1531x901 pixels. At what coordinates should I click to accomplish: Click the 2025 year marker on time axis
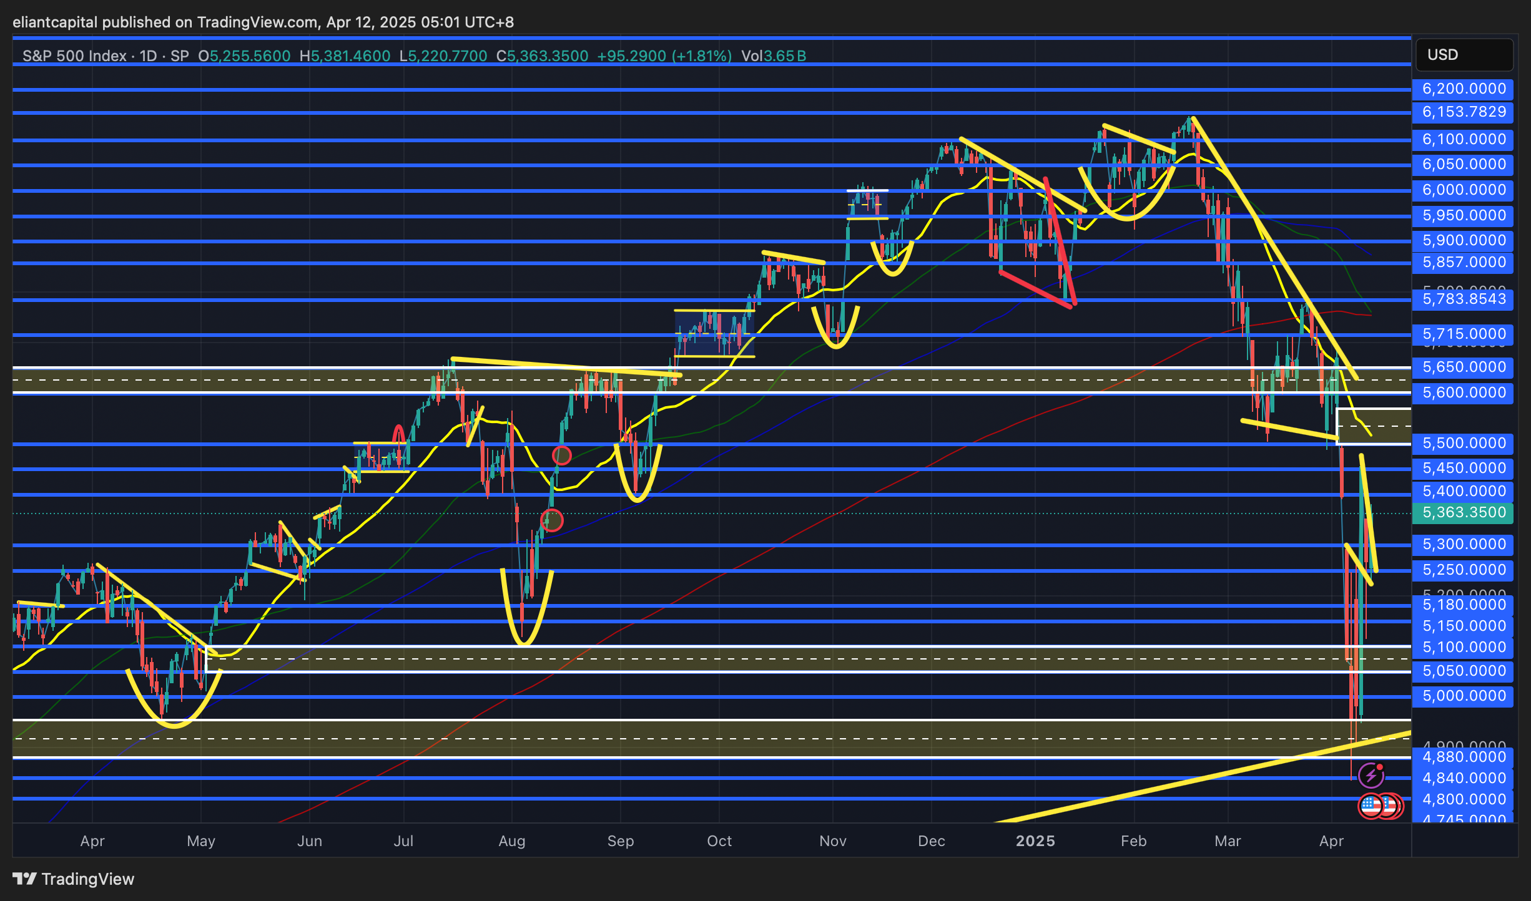[1035, 841]
